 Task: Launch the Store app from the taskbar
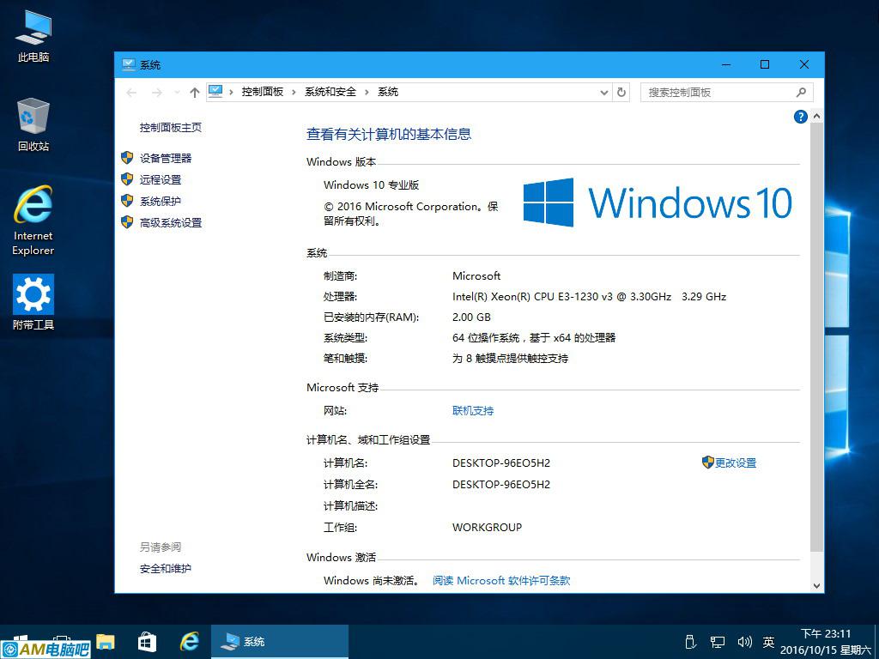pyautogui.click(x=147, y=642)
